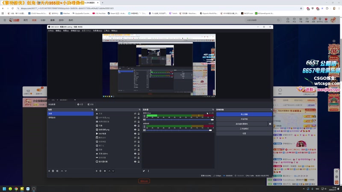Show the 视频采集设备 source
The height and width of the screenshot is (192, 342).
click(135, 122)
